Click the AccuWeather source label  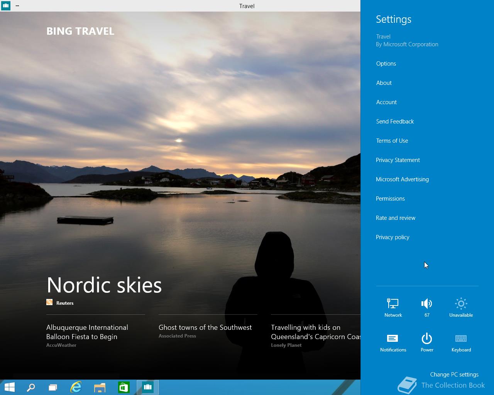click(x=61, y=345)
